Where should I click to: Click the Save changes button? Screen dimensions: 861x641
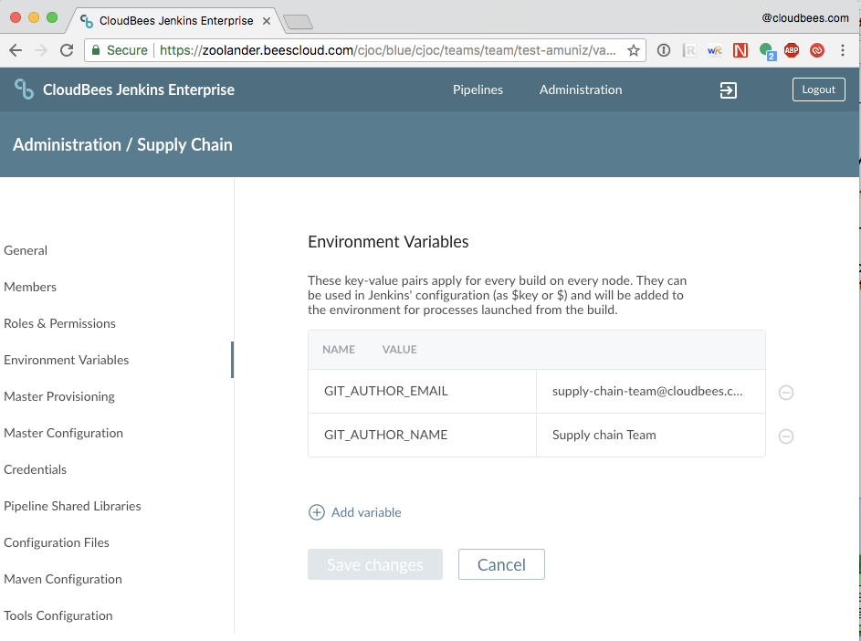pyautogui.click(x=375, y=564)
